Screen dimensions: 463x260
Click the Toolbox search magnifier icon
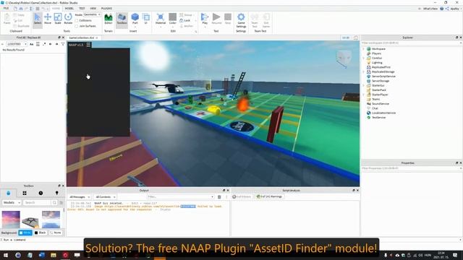[x=54, y=202]
